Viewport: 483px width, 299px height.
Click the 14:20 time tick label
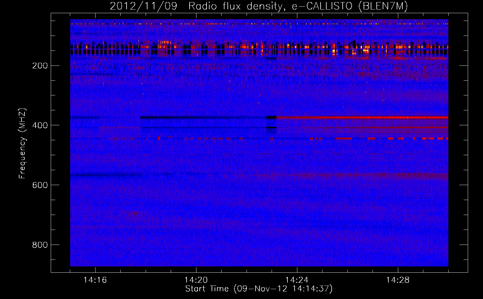(x=196, y=280)
